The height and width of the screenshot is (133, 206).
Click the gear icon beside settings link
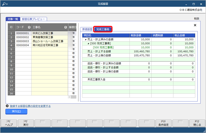[x=7, y=106]
